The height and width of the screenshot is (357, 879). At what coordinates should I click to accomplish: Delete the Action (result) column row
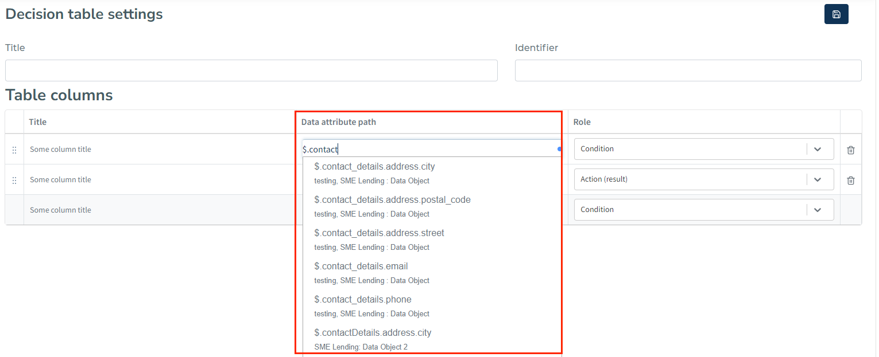click(x=851, y=180)
